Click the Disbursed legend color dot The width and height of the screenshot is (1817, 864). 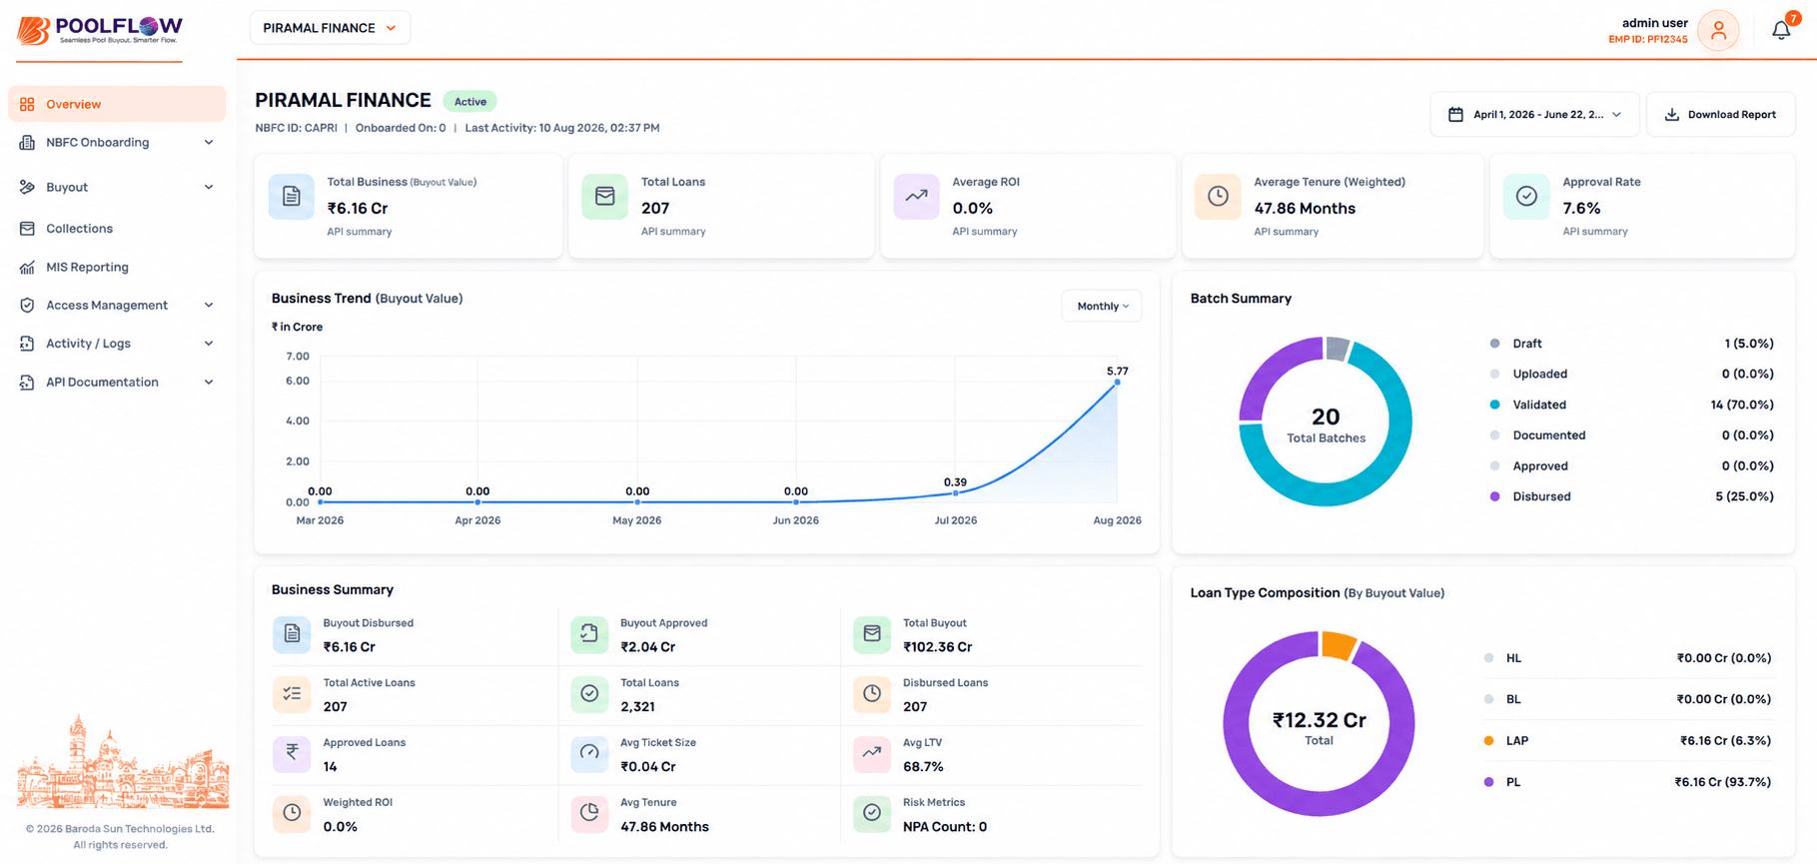1494,496
